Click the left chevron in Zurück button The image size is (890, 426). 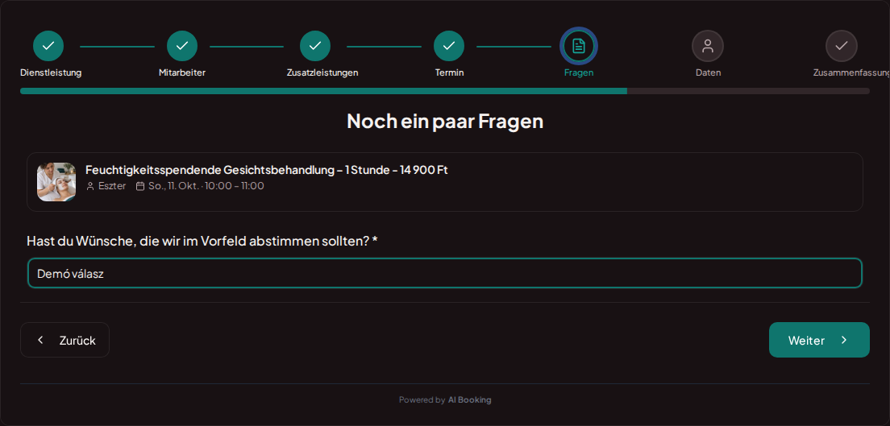coord(40,340)
